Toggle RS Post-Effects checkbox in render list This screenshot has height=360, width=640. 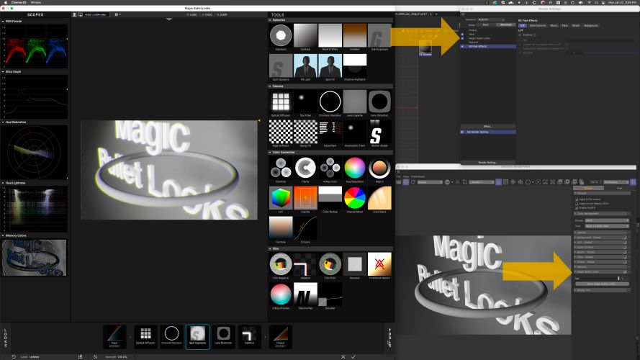[x=462, y=47]
